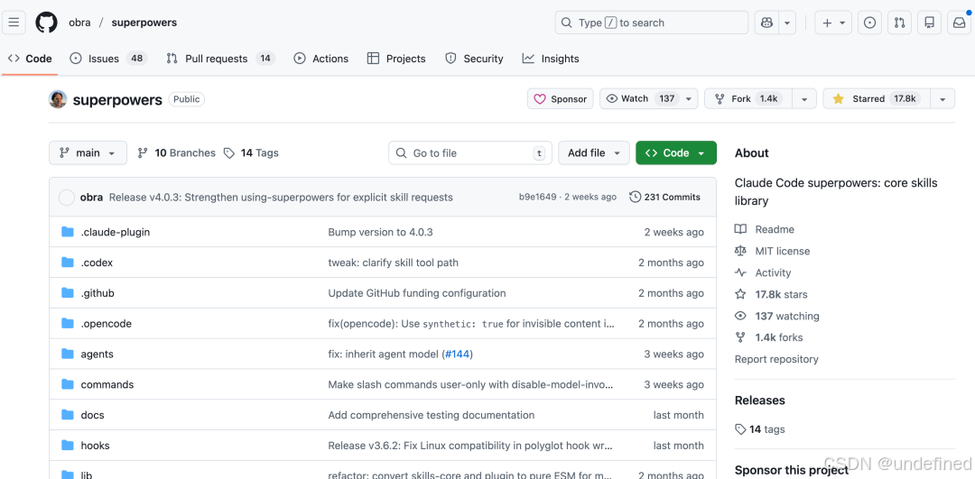Image resolution: width=975 pixels, height=479 pixels.
Task: Click the GitHub Octocat logo
Action: [46, 23]
